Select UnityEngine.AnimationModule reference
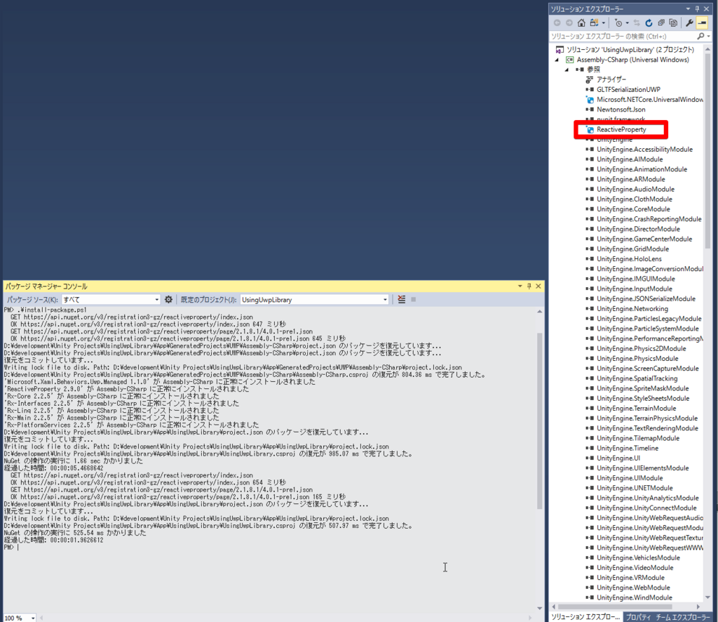Image resolution: width=718 pixels, height=622 pixels. pos(642,169)
